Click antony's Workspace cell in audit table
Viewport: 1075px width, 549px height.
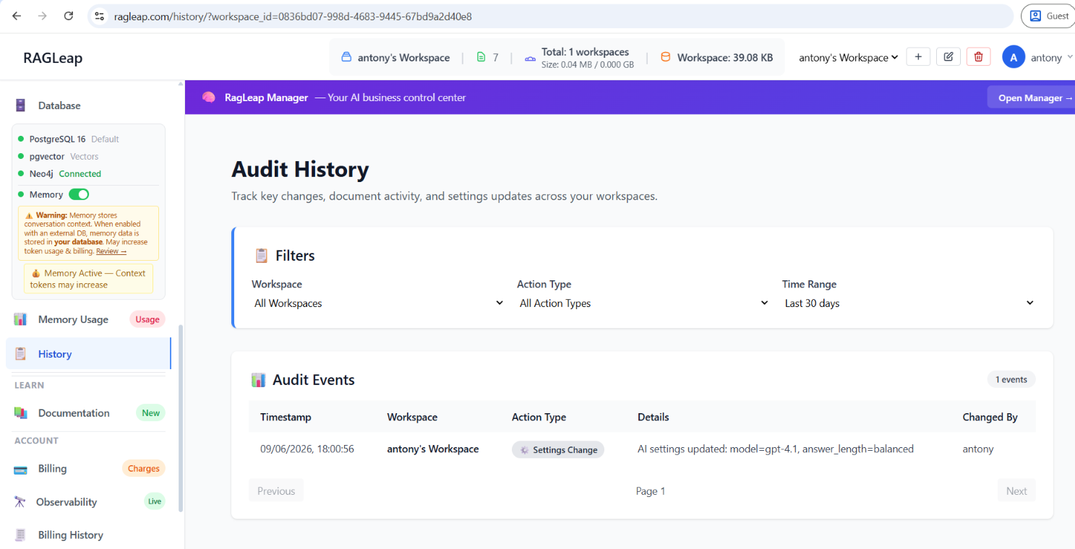[433, 449]
